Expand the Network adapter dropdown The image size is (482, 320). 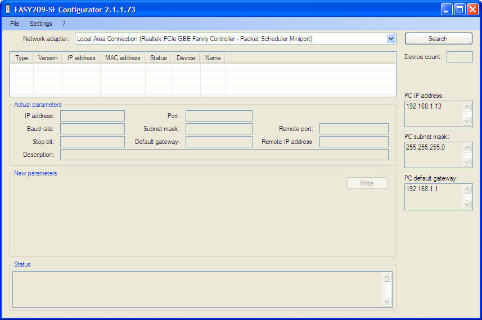tap(391, 39)
